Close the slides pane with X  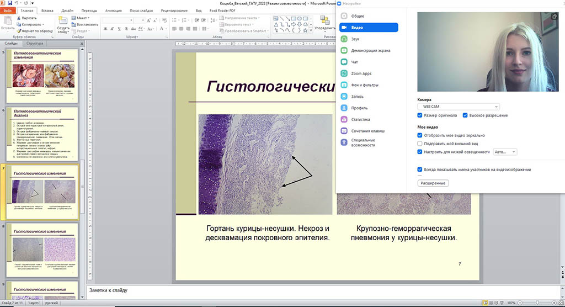82,43
